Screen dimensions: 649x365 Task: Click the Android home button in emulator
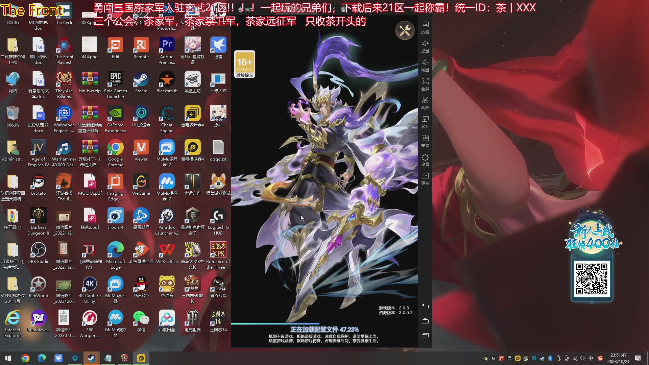coord(425,321)
